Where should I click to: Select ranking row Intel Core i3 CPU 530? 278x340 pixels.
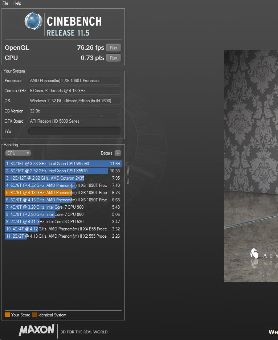[x=63, y=222]
